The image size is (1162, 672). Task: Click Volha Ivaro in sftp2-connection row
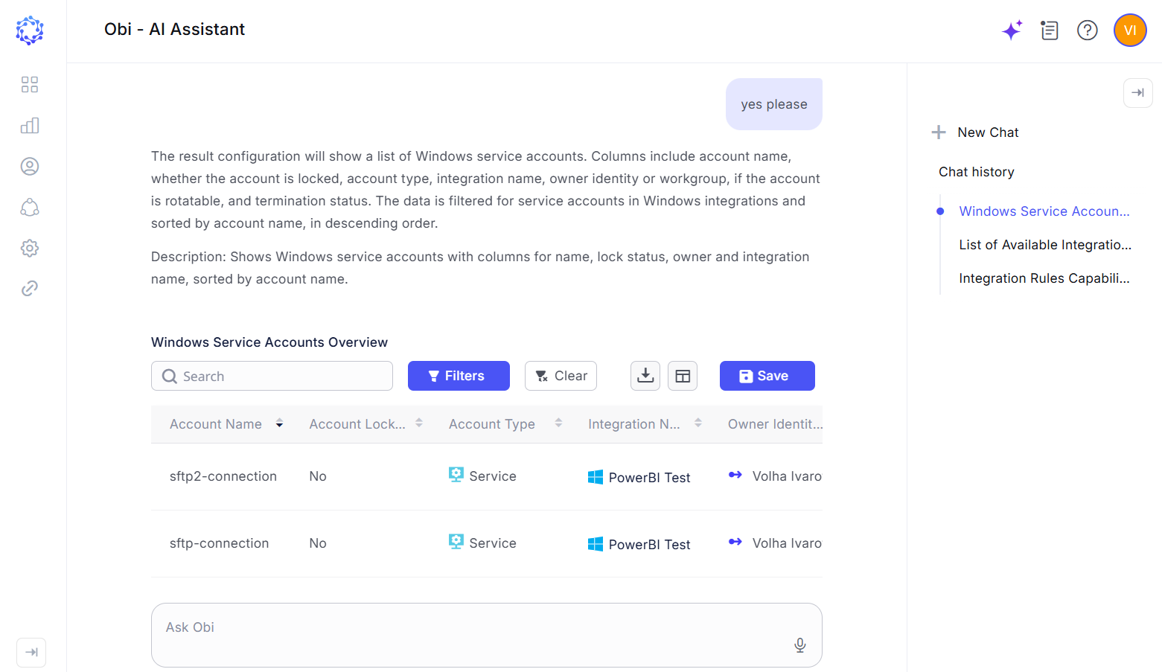click(787, 476)
